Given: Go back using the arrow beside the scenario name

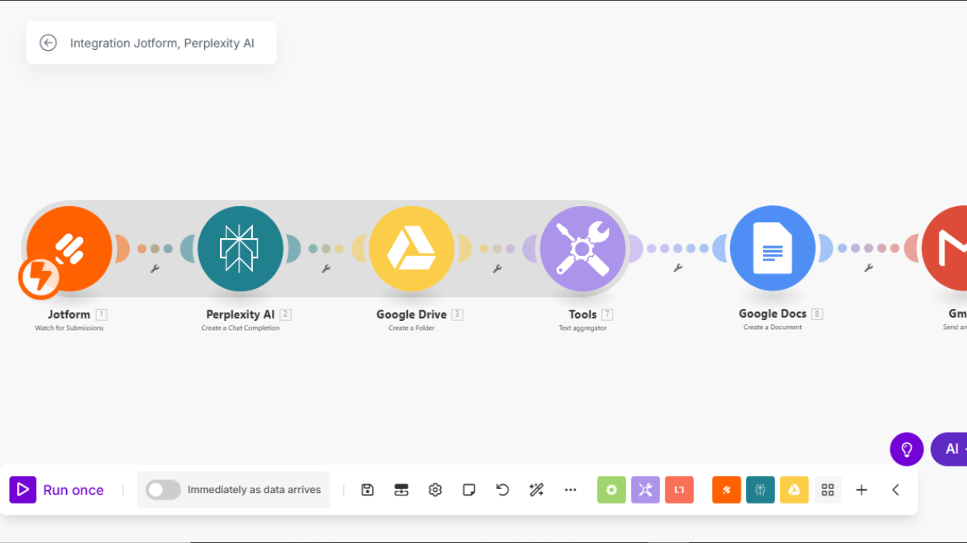Looking at the screenshot, I should pos(48,43).
